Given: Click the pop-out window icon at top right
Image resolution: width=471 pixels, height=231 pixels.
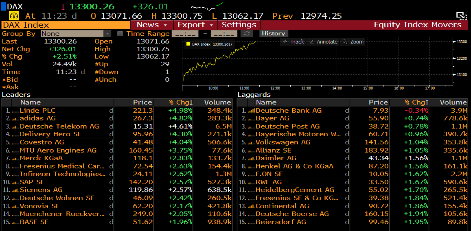Looking at the screenshot, I should tap(461, 16).
